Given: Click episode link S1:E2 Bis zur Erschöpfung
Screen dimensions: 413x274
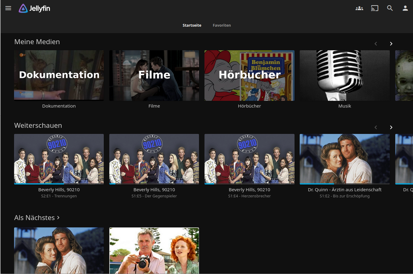Looking at the screenshot, I should click(x=344, y=196).
